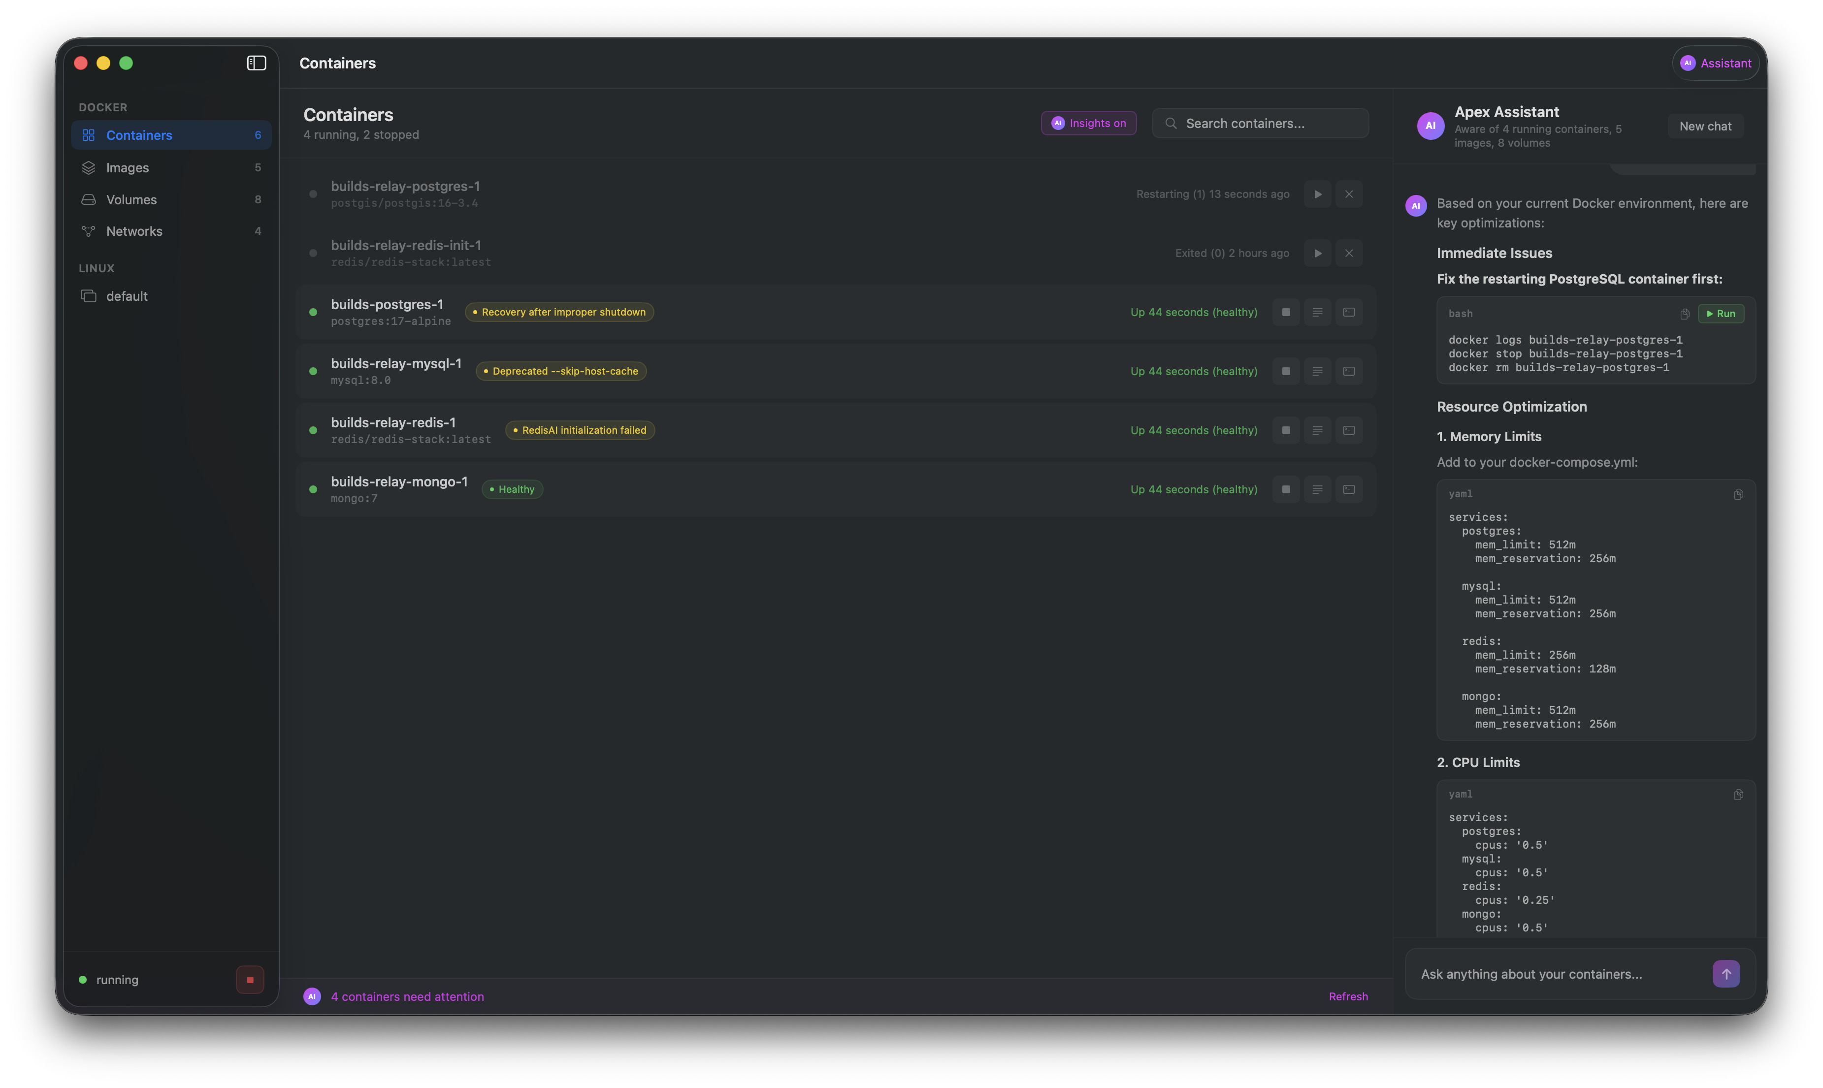Viewport: 1823px width, 1088px height.
Task: Click the New chat button
Action: (x=1705, y=126)
